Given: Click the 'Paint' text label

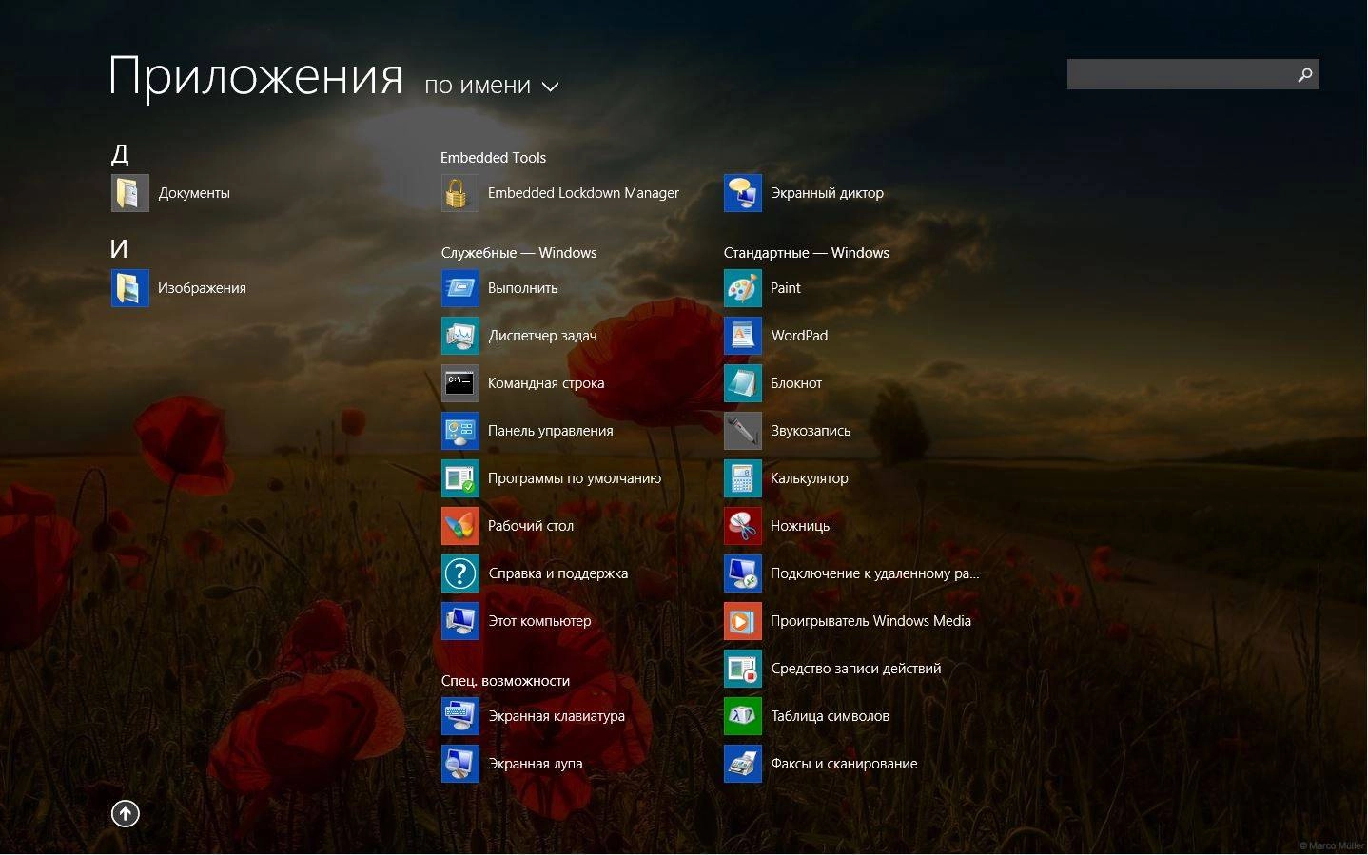Looking at the screenshot, I should coord(786,288).
